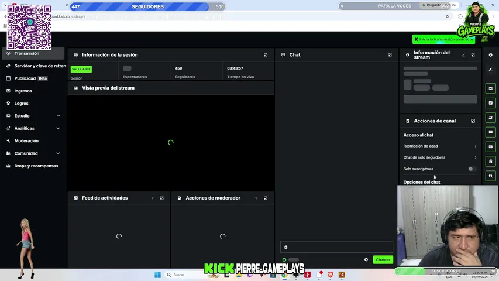
Task: Expand the Información de la sesión panel
Action: pyautogui.click(x=266, y=55)
